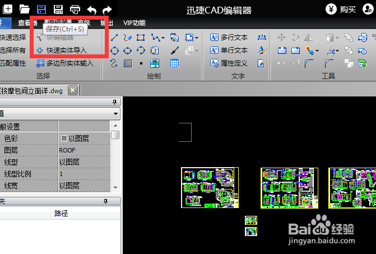
Task: Click the properties scrollbar up arrow
Action: click(x=115, y=126)
